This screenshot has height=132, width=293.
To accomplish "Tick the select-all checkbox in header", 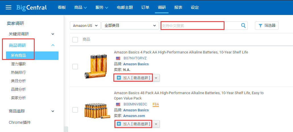I will coord(75,40).
